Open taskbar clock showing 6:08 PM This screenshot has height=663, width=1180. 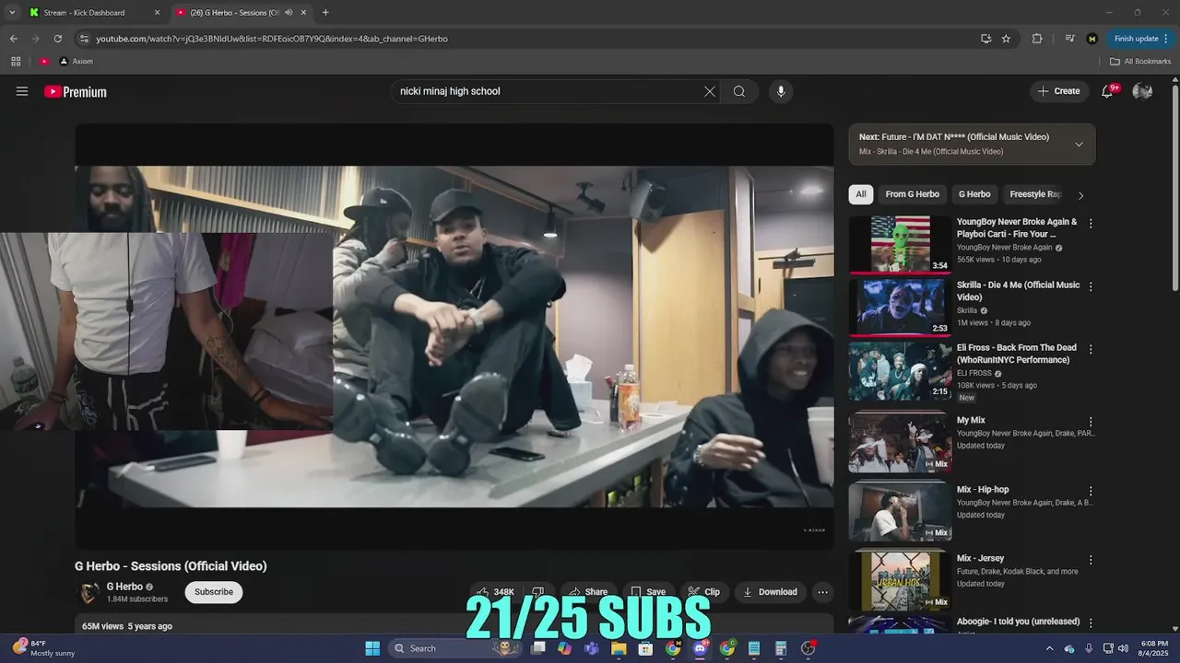click(1154, 648)
